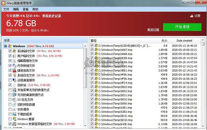
Task: Click the file list scrollbar thumb
Action: point(203,44)
